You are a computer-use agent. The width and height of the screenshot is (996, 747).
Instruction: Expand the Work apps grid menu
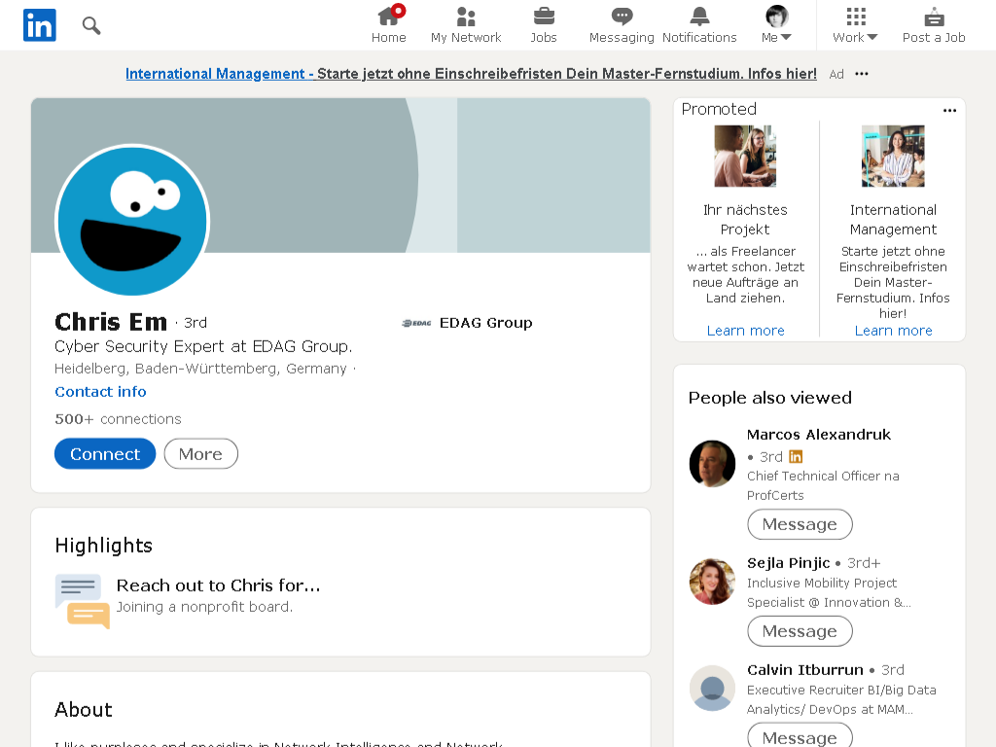pos(855,24)
